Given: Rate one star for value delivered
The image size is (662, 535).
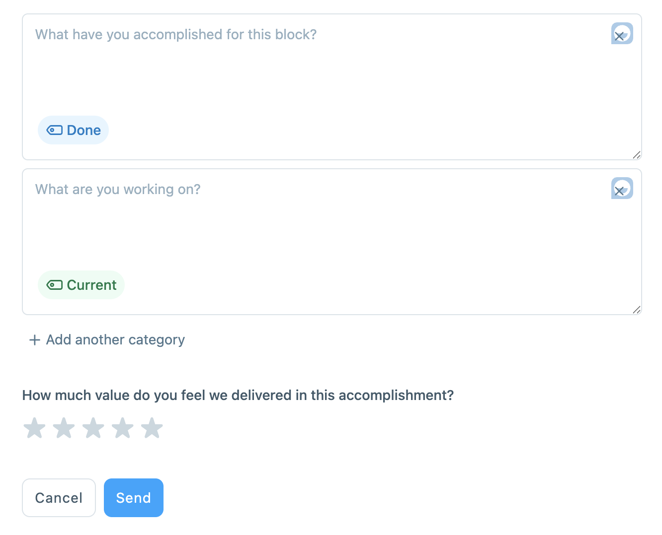Looking at the screenshot, I should [x=35, y=428].
